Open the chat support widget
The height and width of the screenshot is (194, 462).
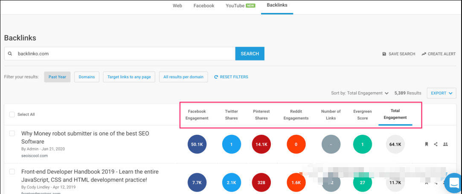tap(452, 183)
